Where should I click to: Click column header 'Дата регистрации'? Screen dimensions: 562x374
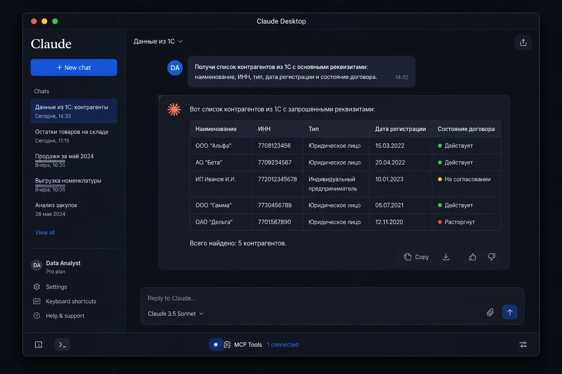(x=401, y=129)
